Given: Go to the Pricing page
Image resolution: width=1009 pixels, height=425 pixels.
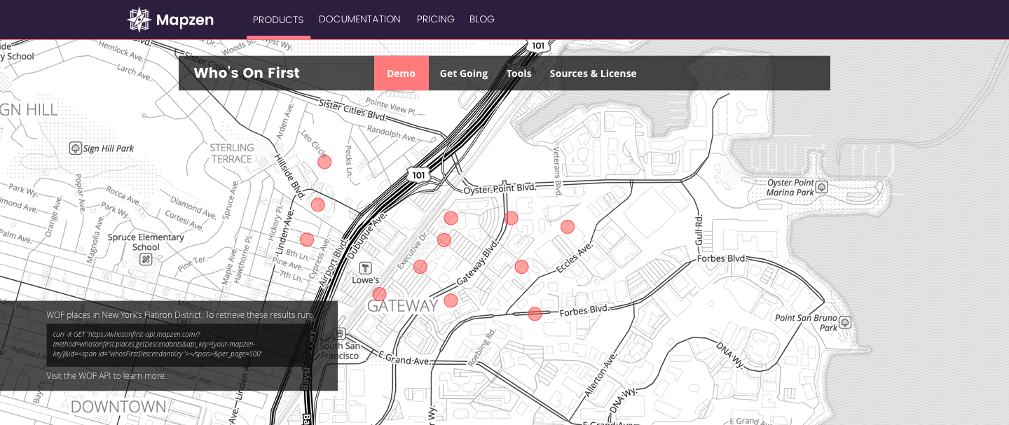Looking at the screenshot, I should coord(435,19).
